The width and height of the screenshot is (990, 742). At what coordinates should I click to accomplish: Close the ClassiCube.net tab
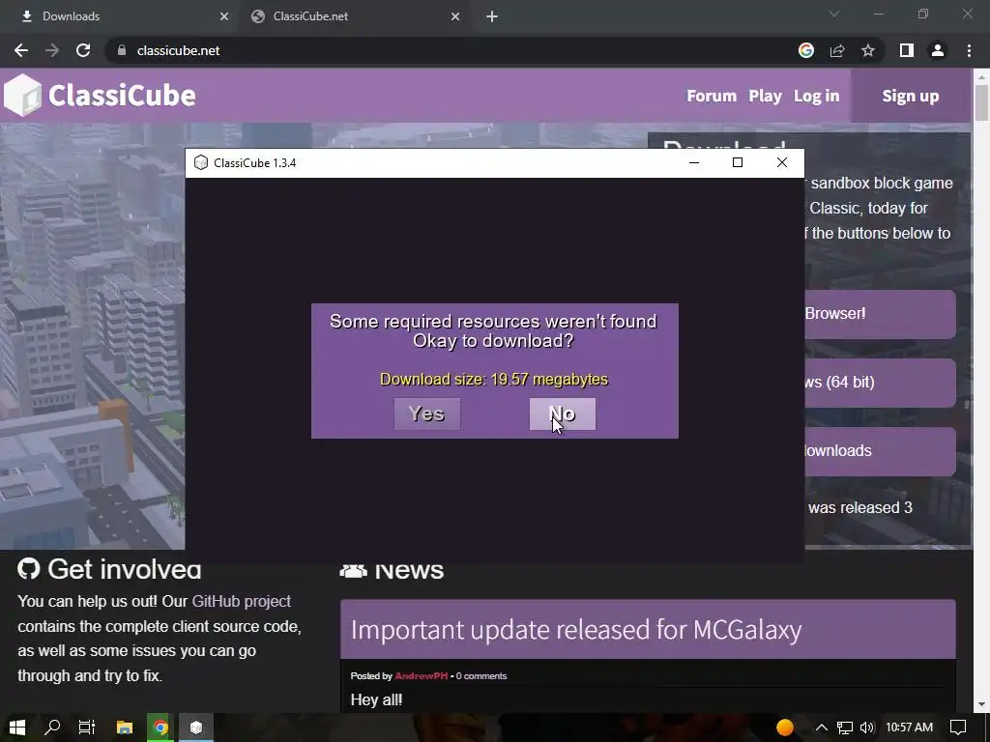(x=455, y=16)
